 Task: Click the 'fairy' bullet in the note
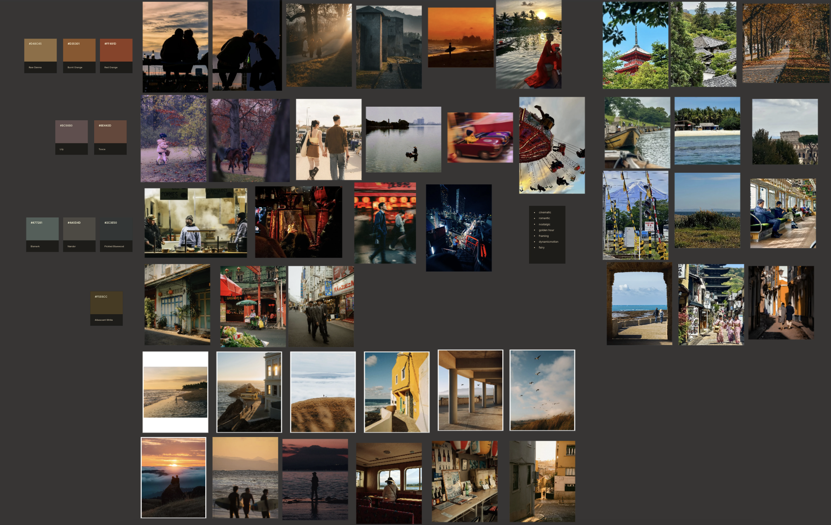click(x=541, y=248)
